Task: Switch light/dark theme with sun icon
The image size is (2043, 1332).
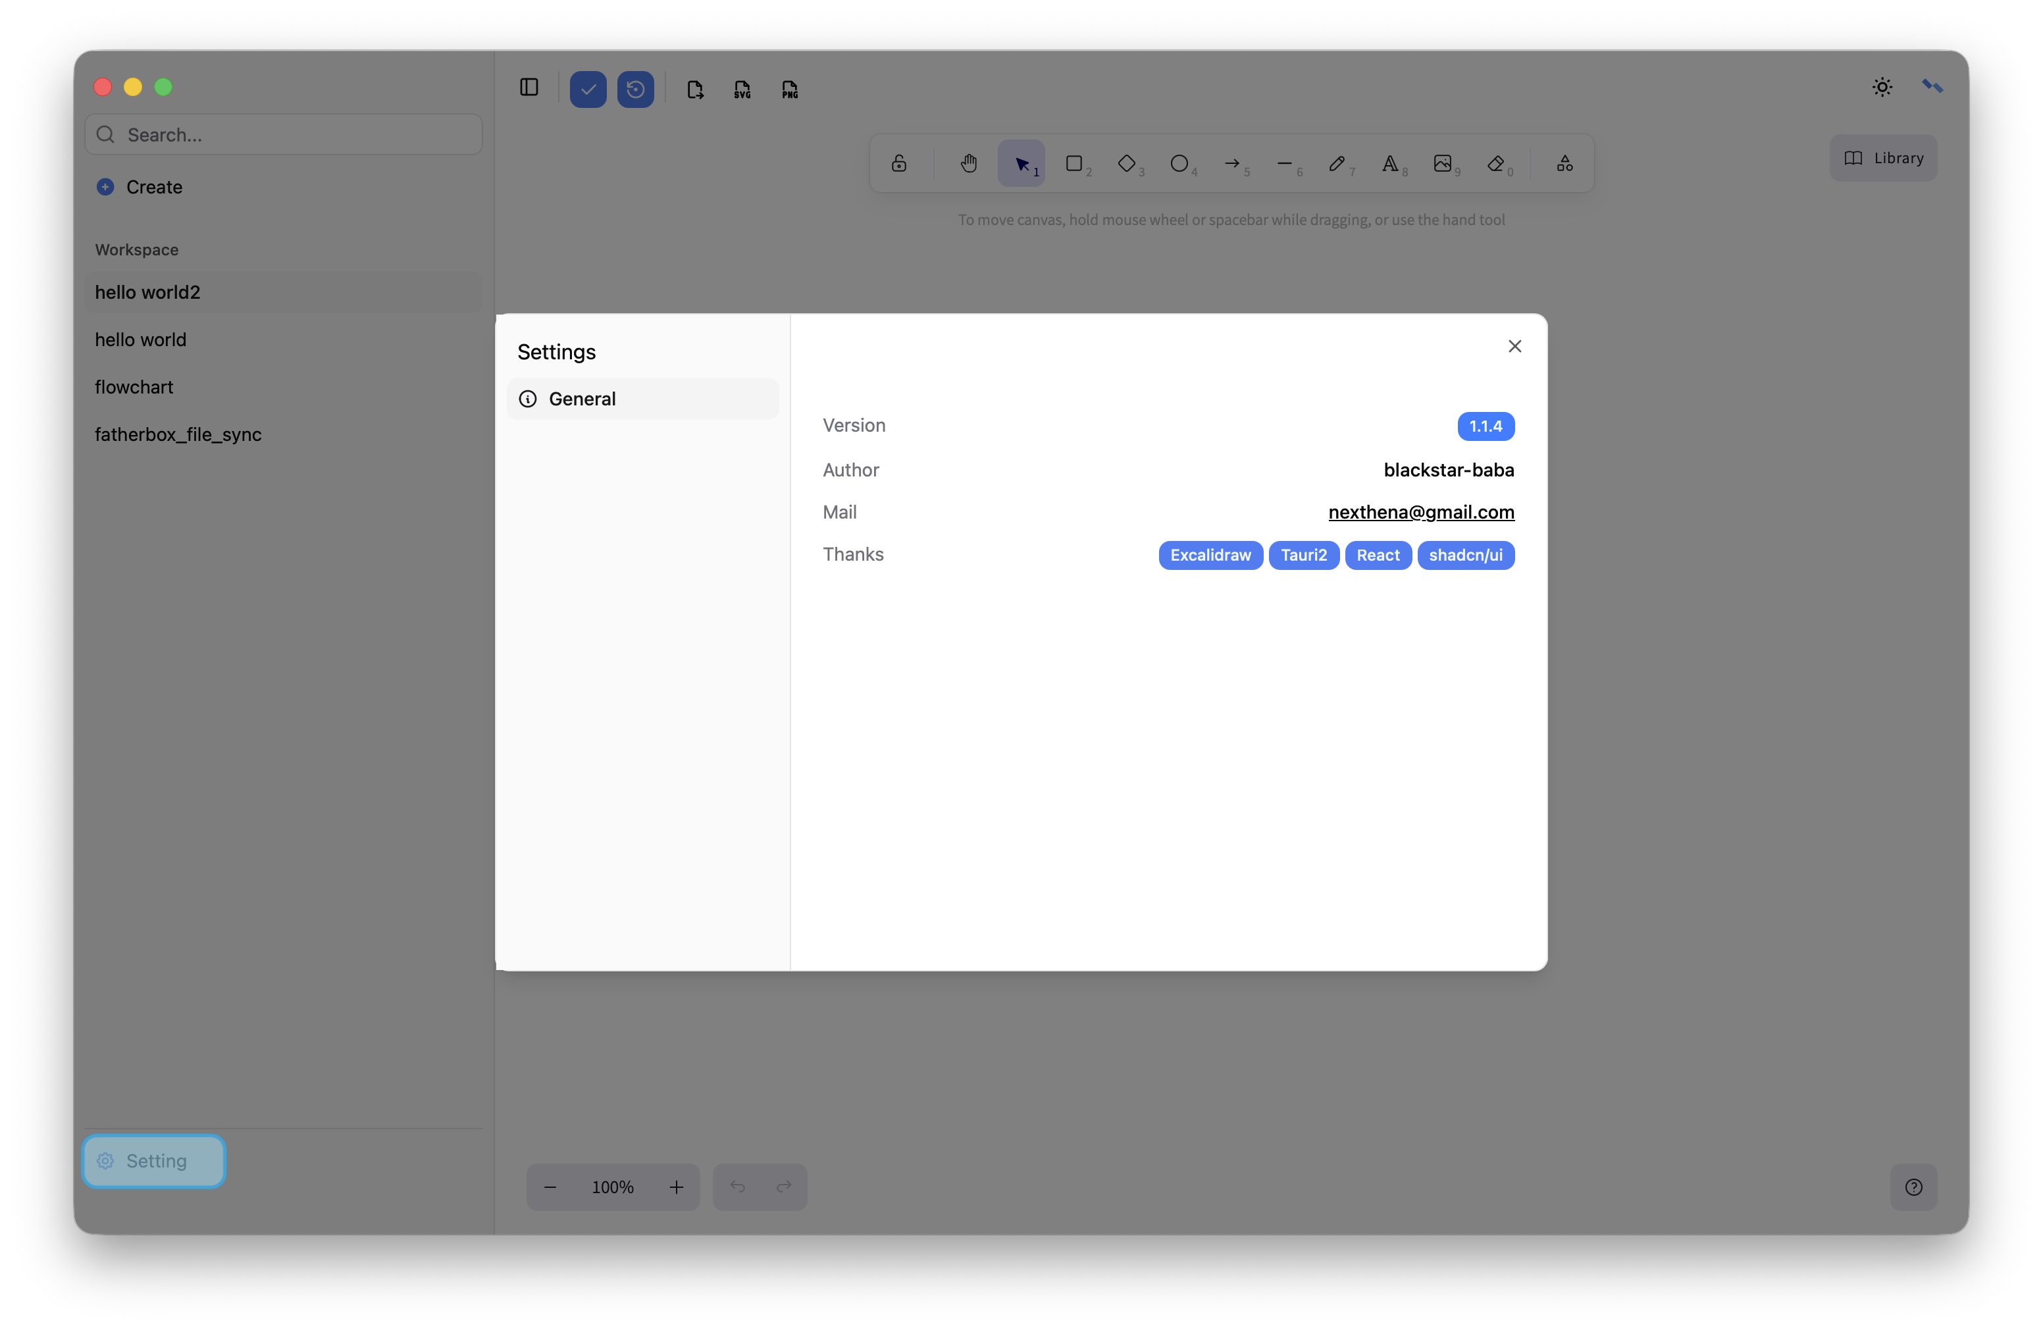Action: click(x=1882, y=87)
